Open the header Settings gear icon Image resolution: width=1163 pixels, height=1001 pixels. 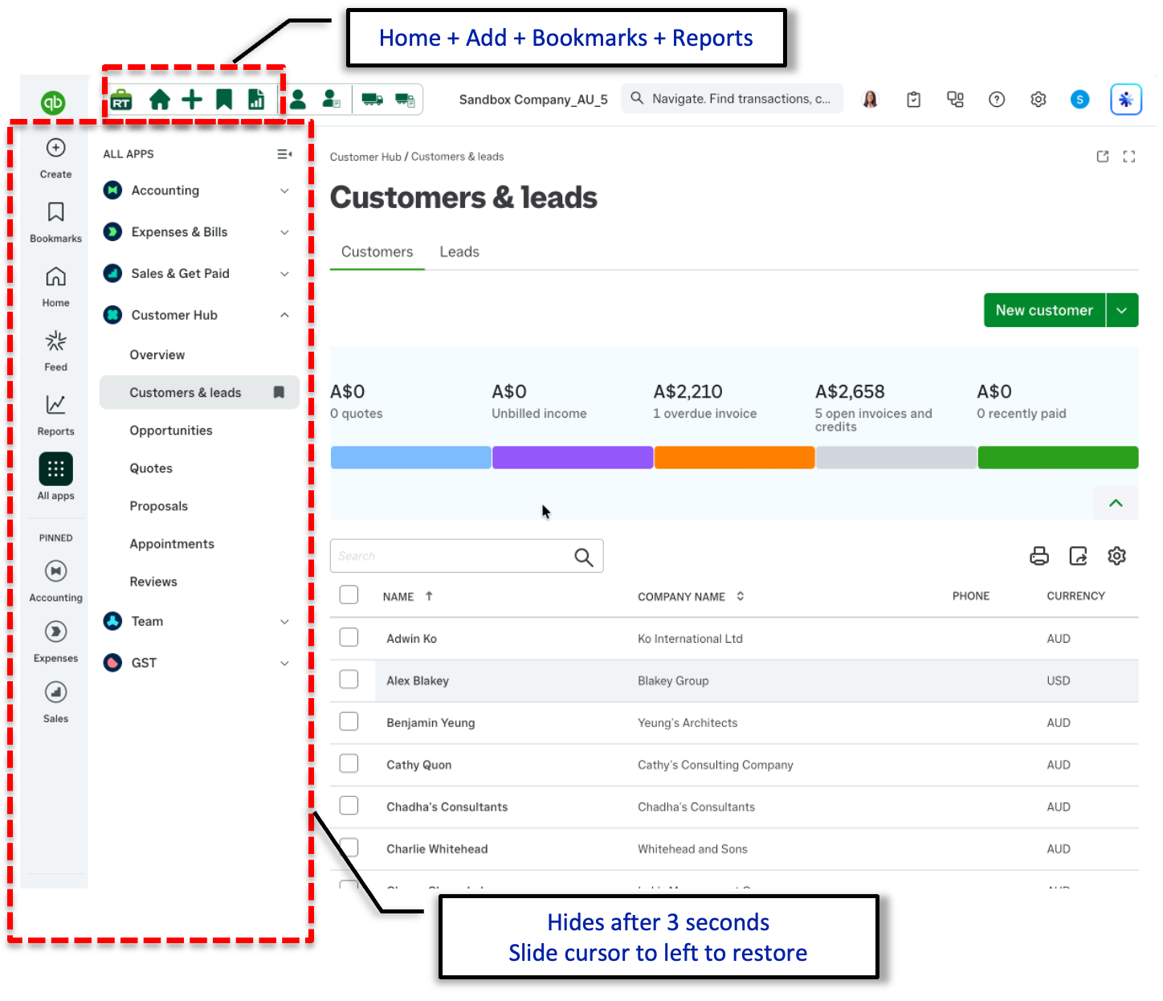tap(1039, 100)
